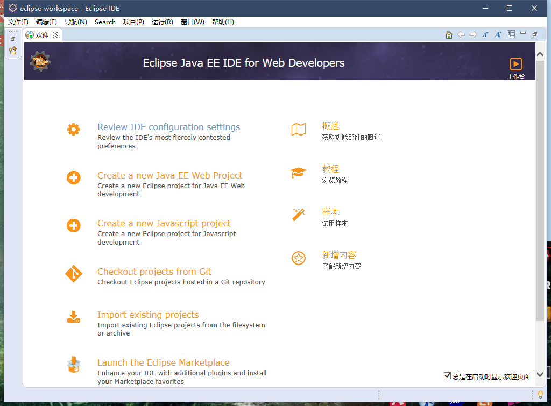Click the Eclipse web tools logo in banner
The width and height of the screenshot is (551, 406).
[40, 61]
